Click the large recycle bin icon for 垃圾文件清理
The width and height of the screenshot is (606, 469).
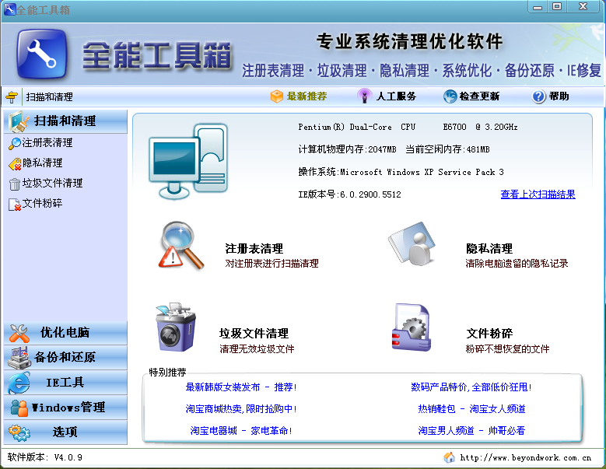(176, 327)
